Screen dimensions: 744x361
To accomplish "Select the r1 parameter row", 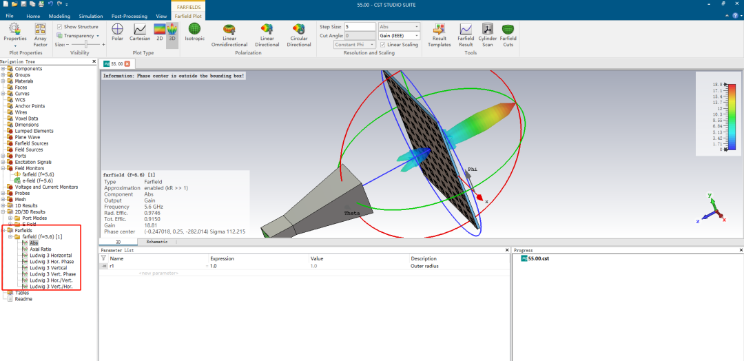I will [x=304, y=266].
